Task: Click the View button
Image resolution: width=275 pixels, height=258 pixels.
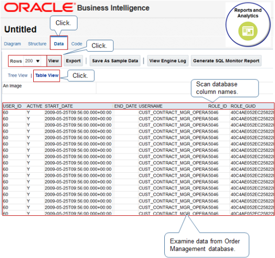Action: click(x=54, y=61)
